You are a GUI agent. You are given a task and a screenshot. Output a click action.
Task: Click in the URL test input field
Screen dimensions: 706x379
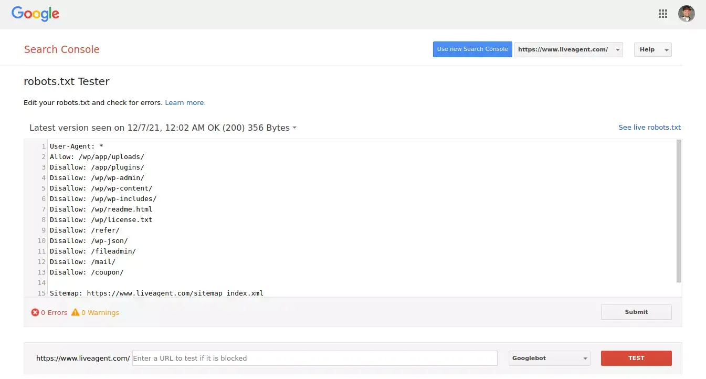[314, 358]
